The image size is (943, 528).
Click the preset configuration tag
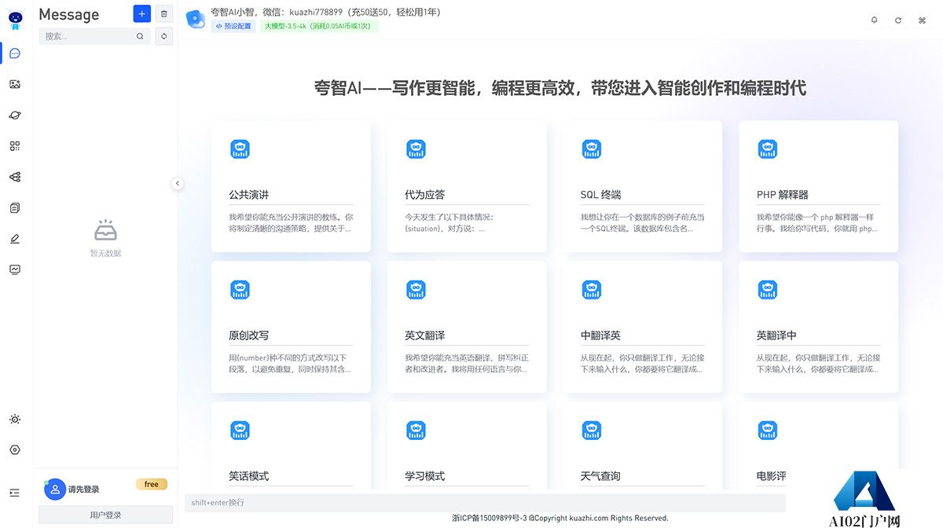tap(233, 26)
